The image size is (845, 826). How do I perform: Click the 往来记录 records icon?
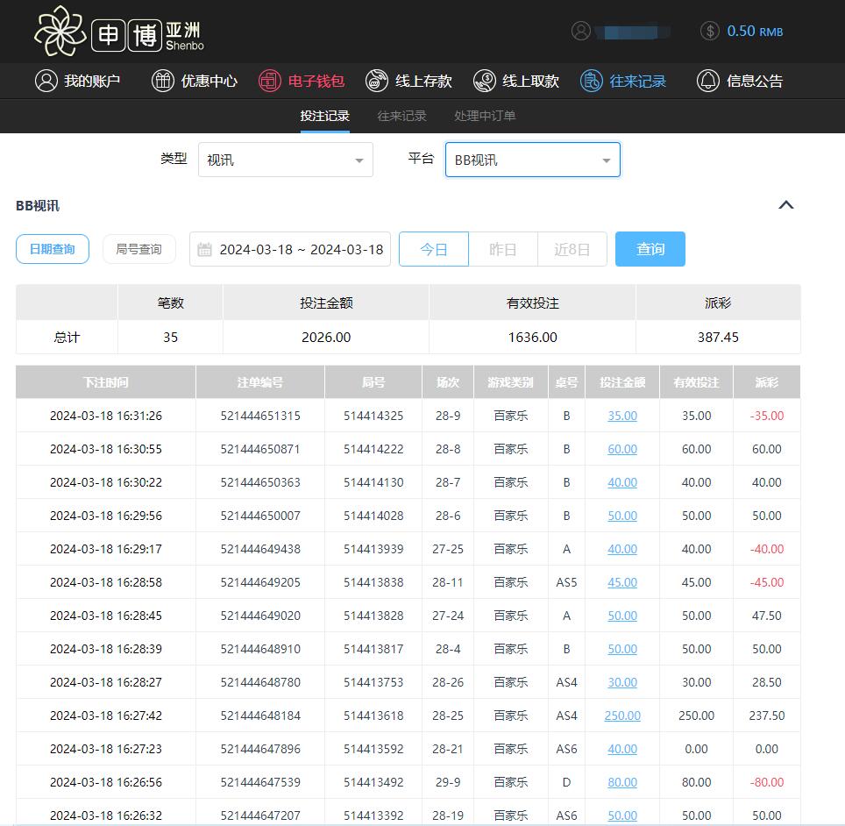tap(591, 81)
